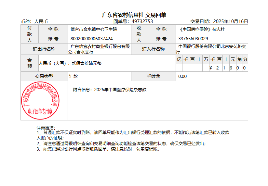Viewport: 268px width, 186px height.
Task: Click payer account number 80020000006037424
Action: coord(92,39)
